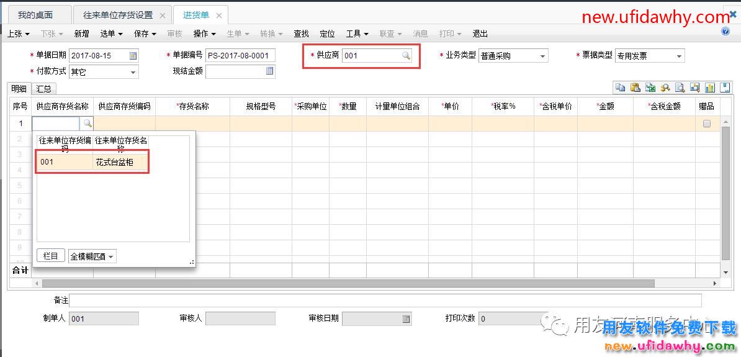
Task: Open the 往来单位存货设置 tab
Action: [x=118, y=15]
